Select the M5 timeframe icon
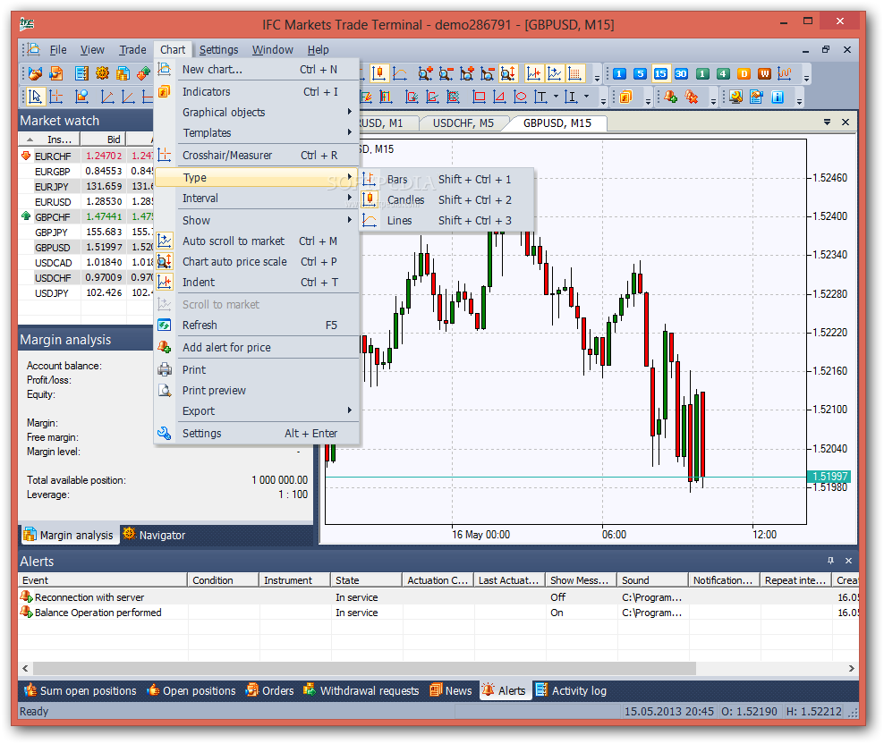This screenshot has width=884, height=744. pos(640,74)
